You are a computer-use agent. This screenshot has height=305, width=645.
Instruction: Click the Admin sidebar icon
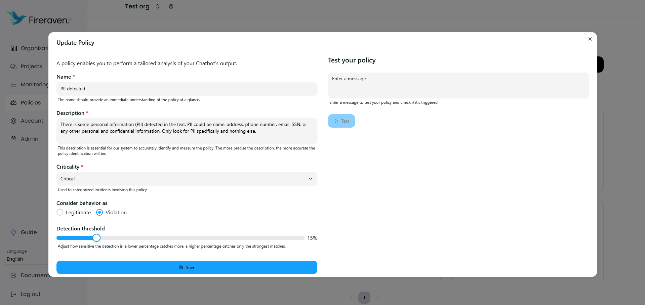13,138
